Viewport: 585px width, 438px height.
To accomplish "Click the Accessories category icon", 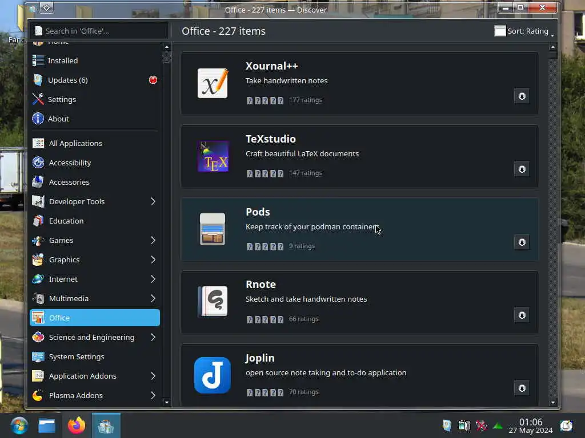I will [x=38, y=182].
